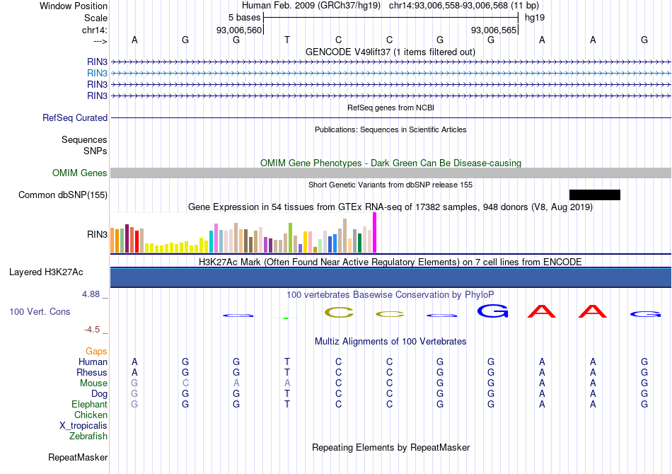Click the 5 bases scale label
Screen dimensions: 672x474
click(x=244, y=18)
